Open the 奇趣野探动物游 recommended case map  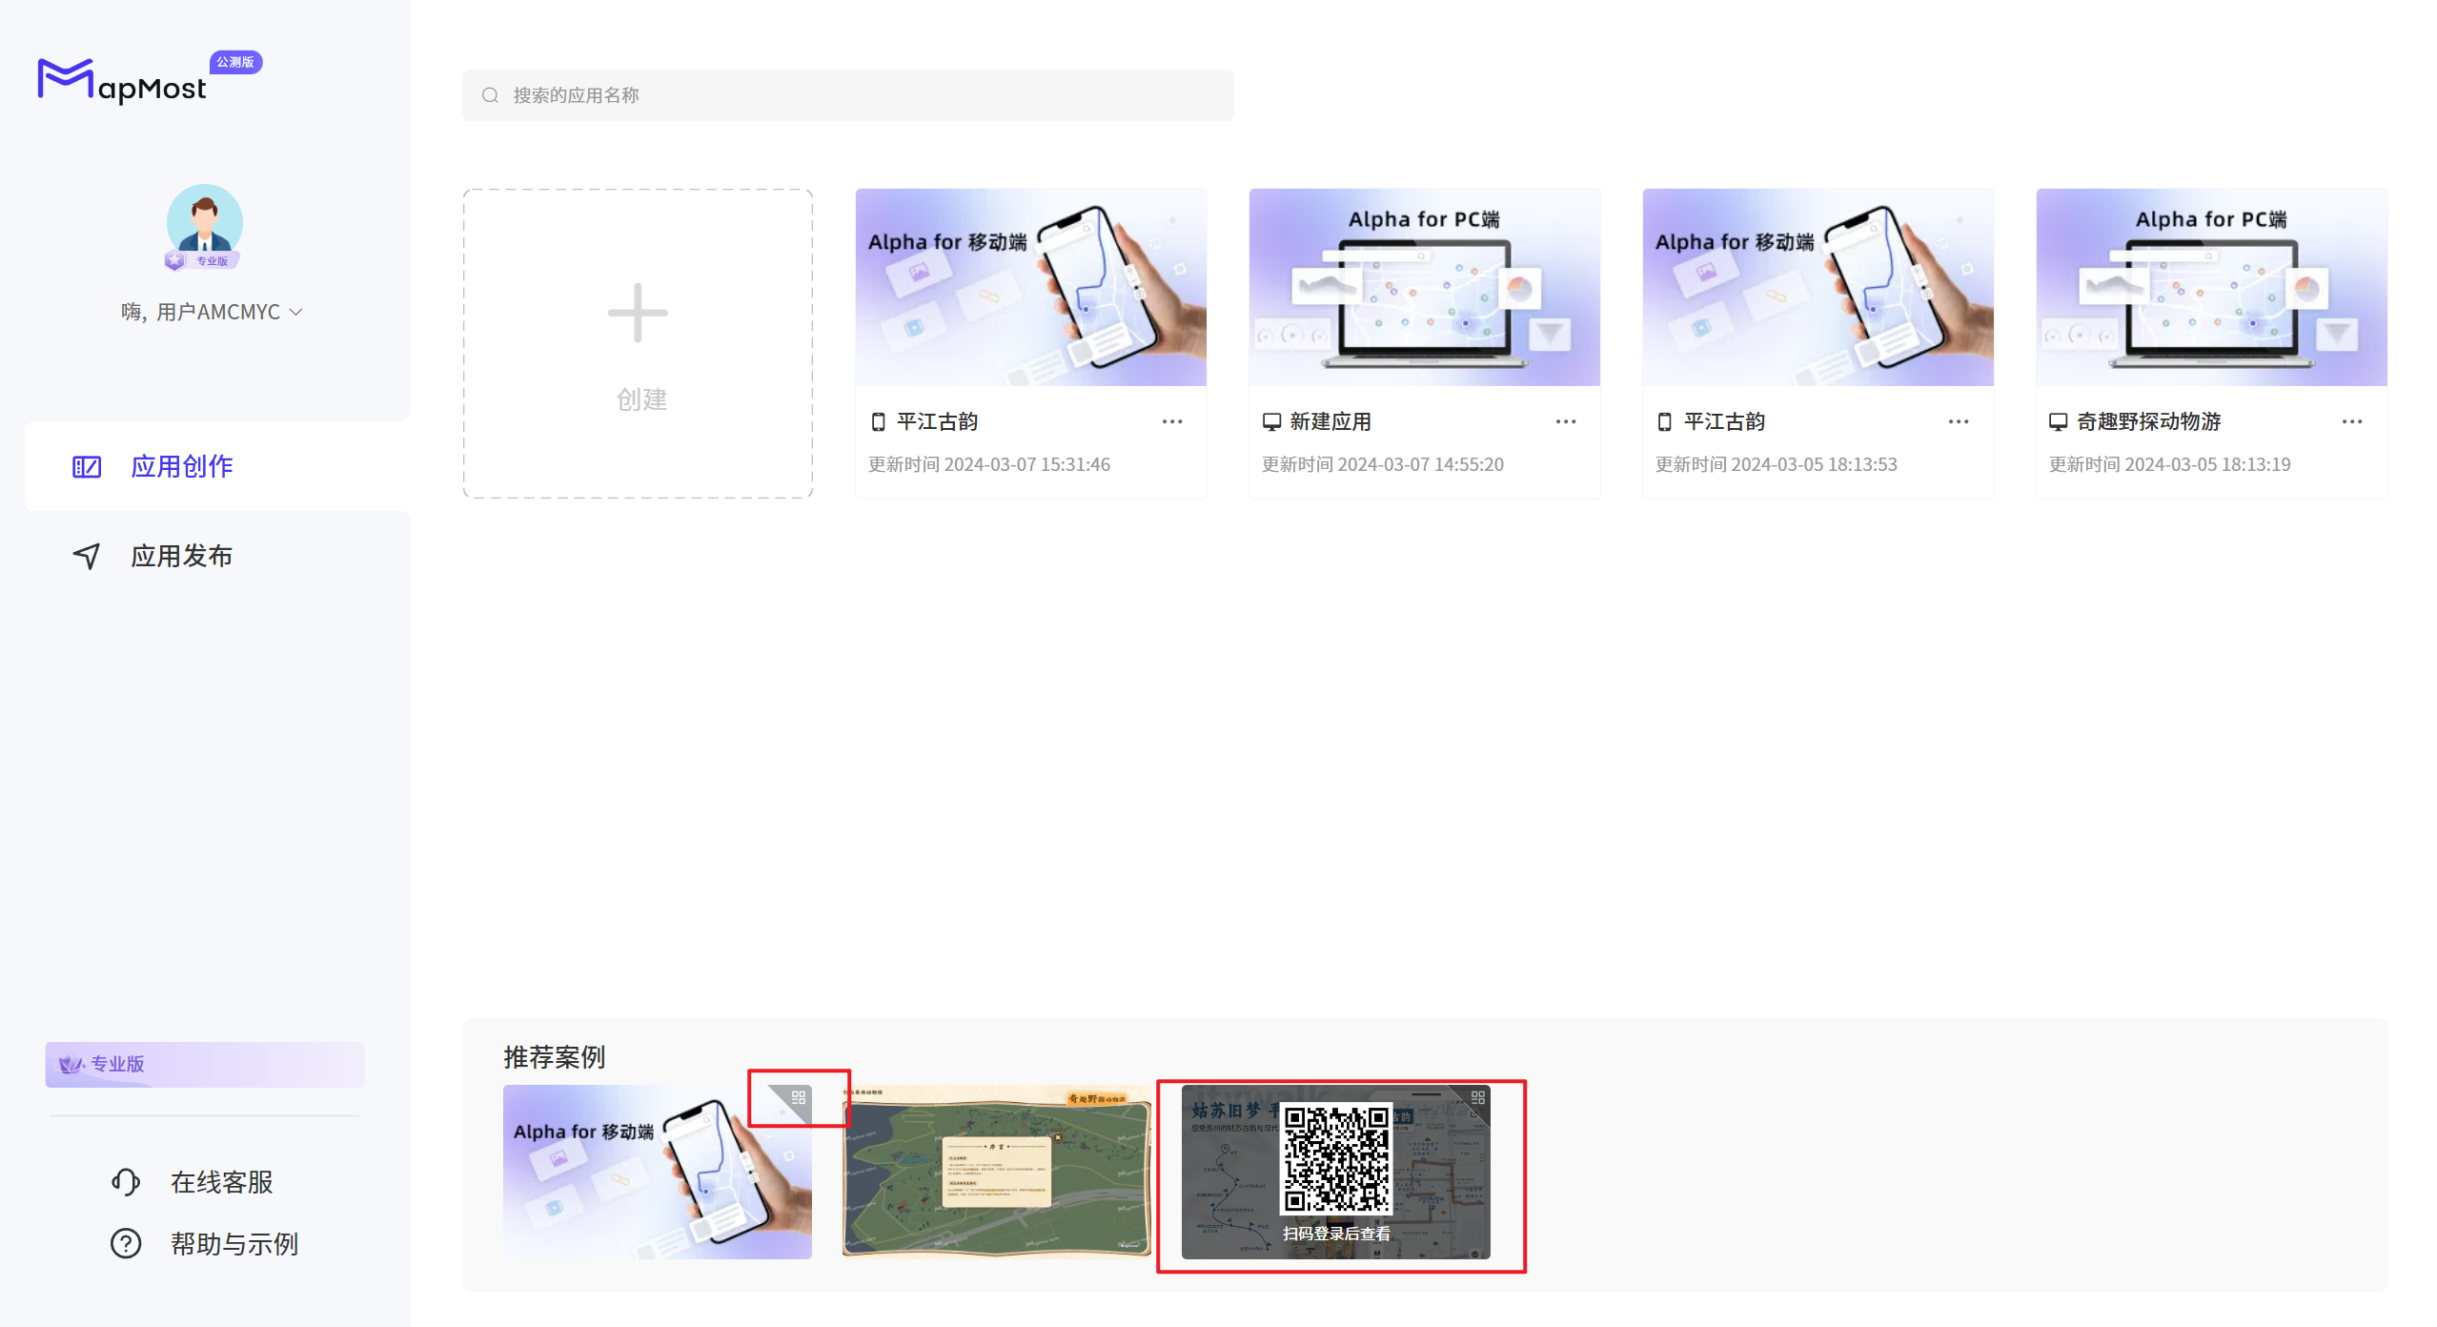coord(996,1173)
